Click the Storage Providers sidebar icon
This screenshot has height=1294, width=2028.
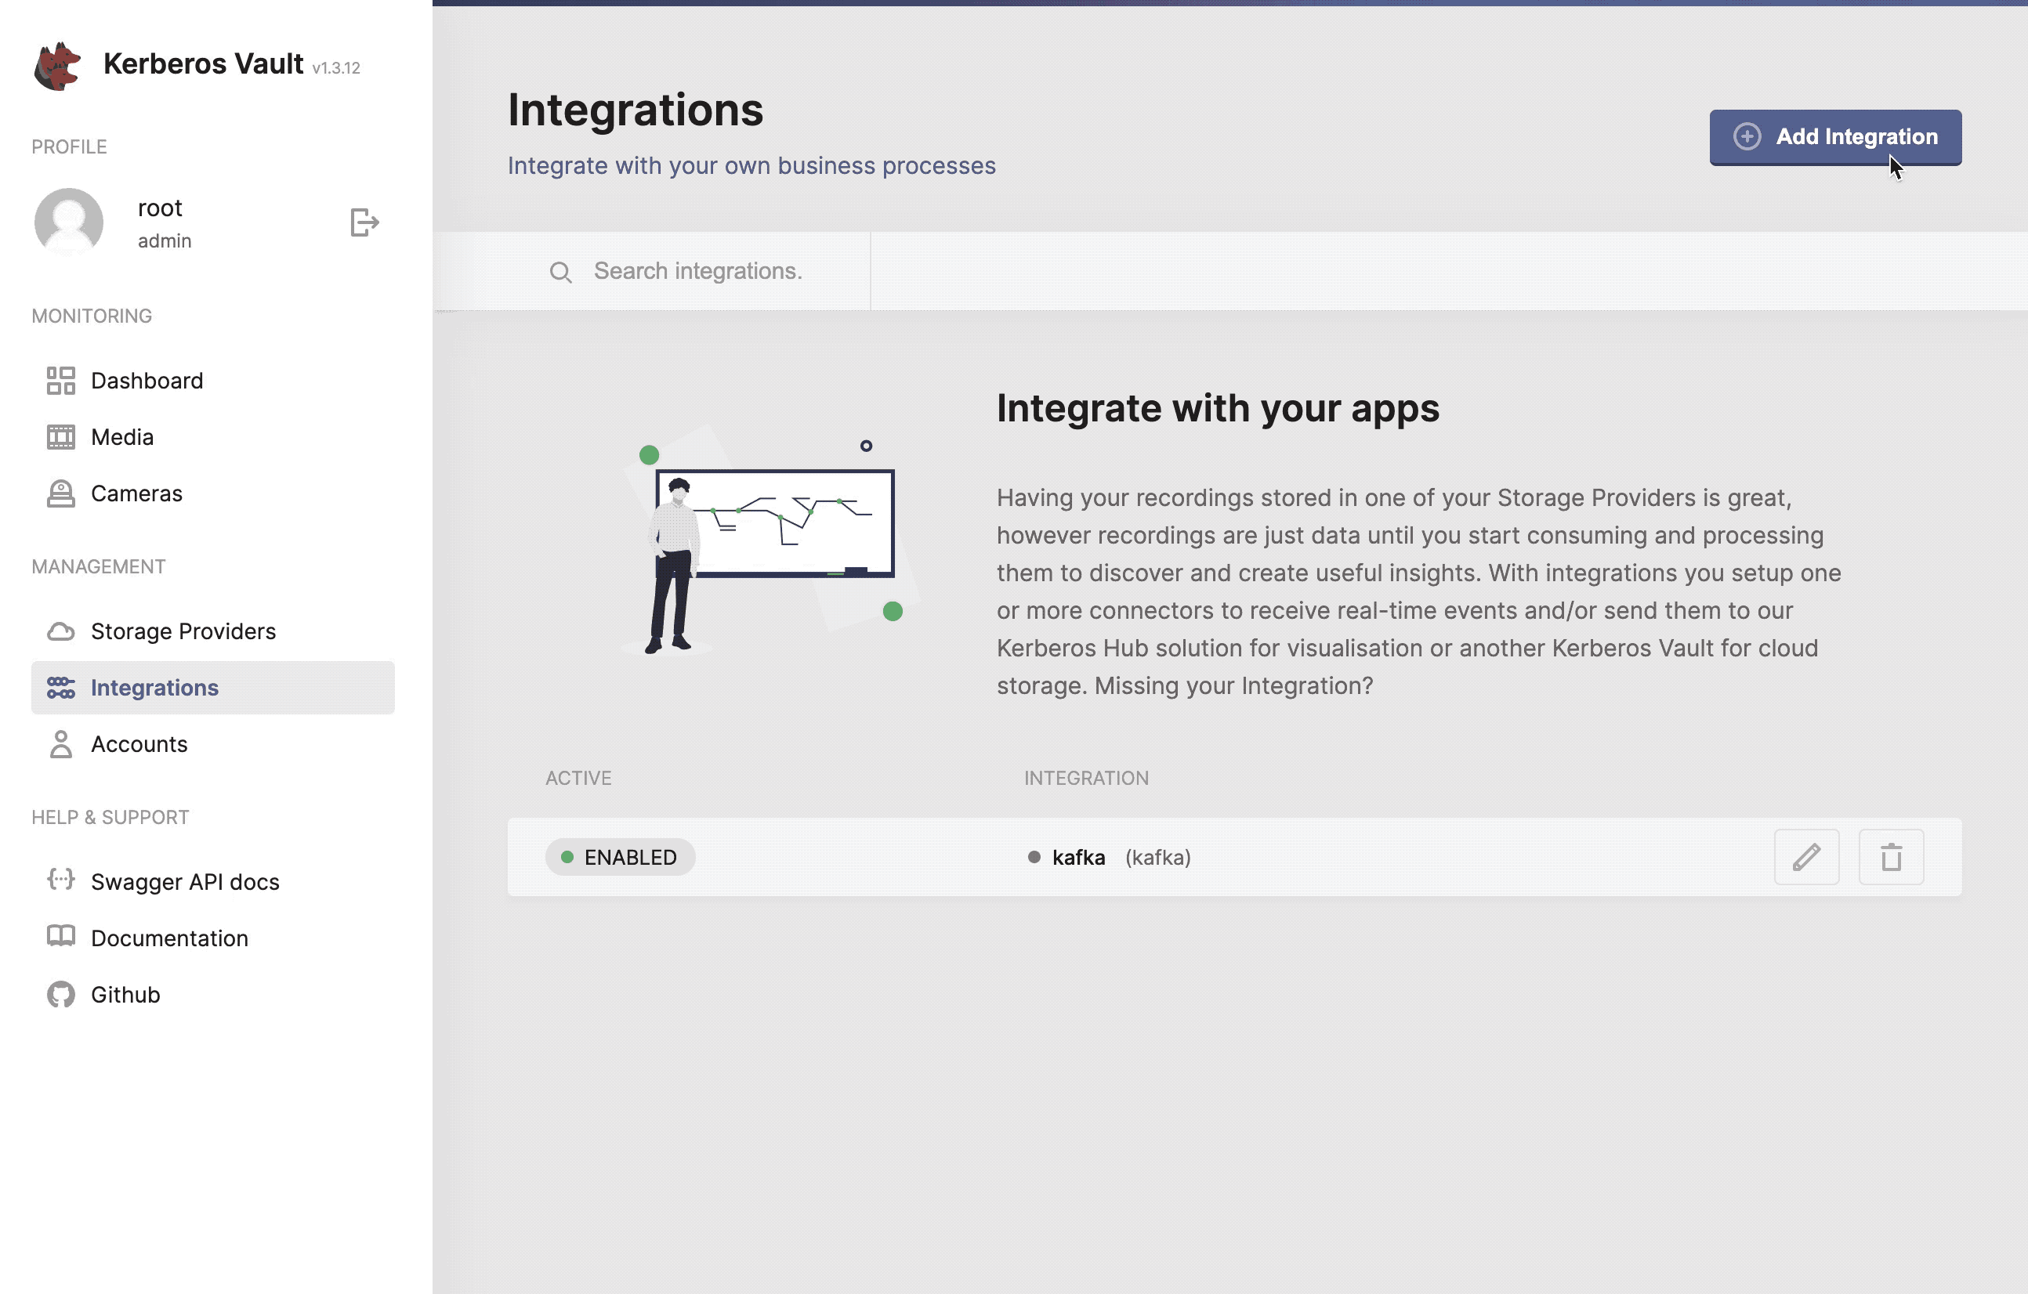point(60,631)
